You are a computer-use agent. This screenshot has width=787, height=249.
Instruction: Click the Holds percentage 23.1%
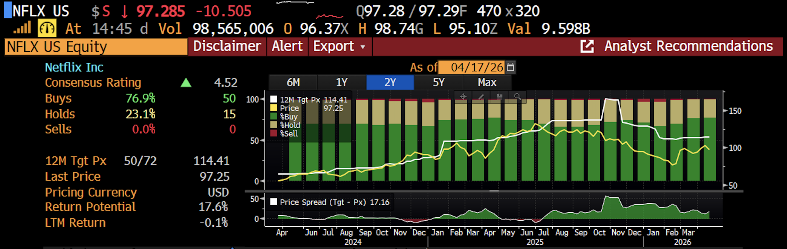[x=141, y=114]
